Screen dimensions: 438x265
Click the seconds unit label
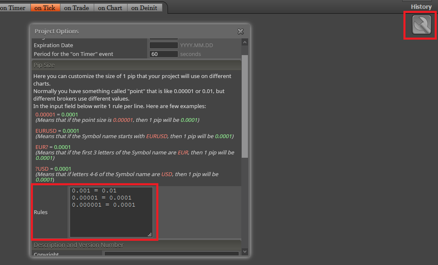pyautogui.click(x=190, y=54)
